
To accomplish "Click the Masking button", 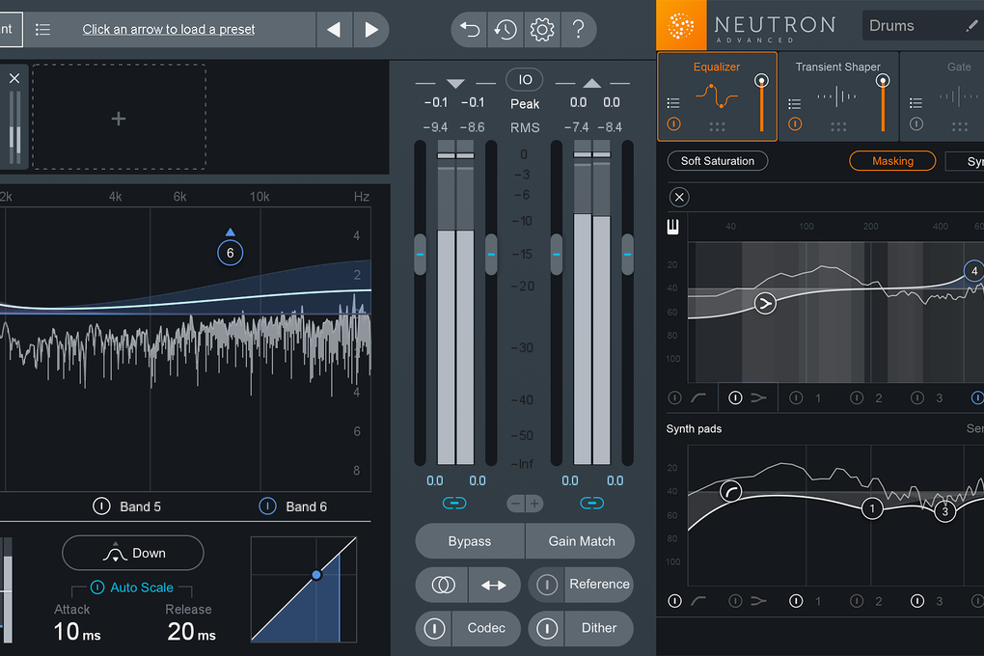I will tap(892, 161).
